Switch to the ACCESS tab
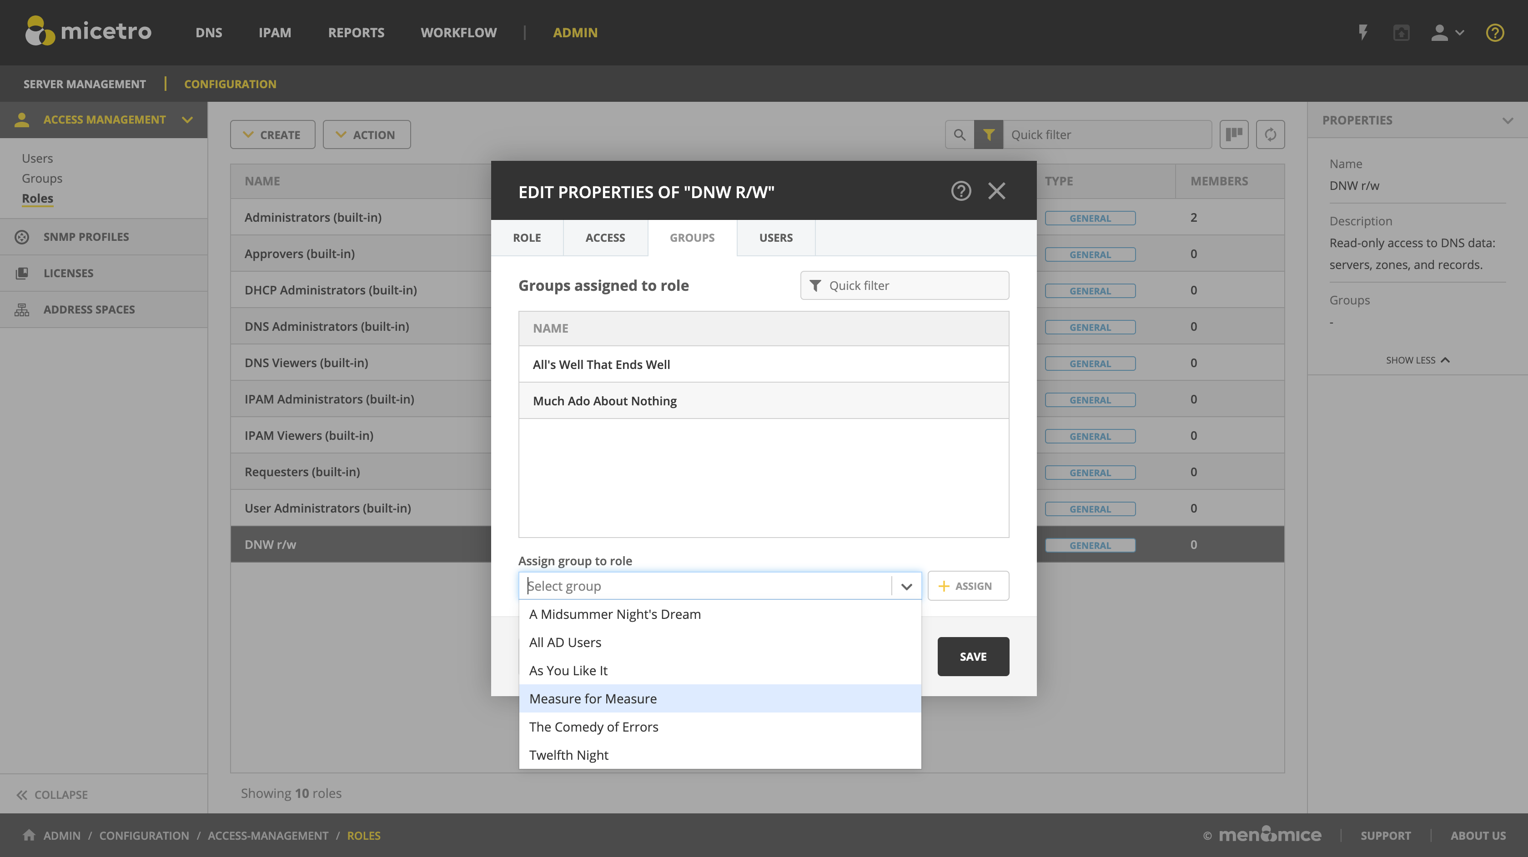 [605, 238]
